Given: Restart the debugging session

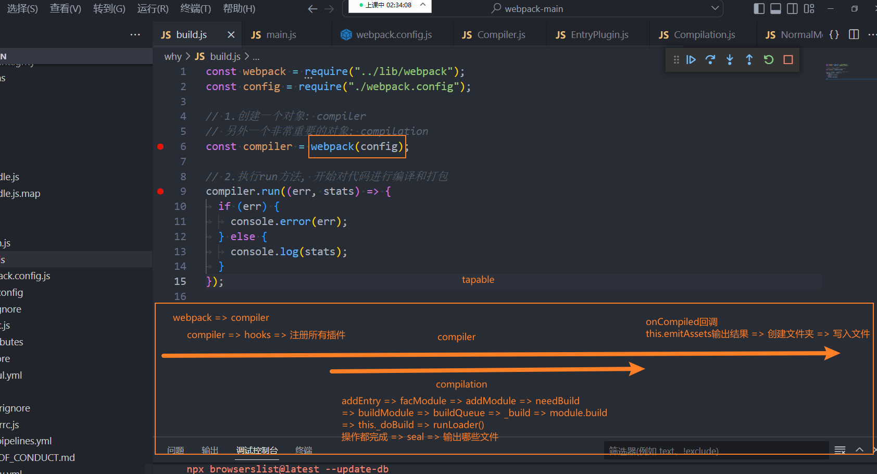Looking at the screenshot, I should [769, 60].
